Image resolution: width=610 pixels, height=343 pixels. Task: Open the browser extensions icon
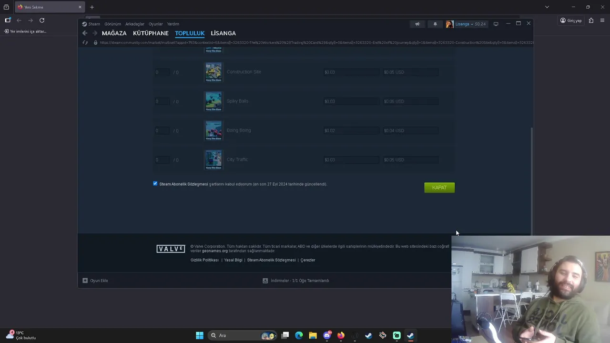point(591,20)
